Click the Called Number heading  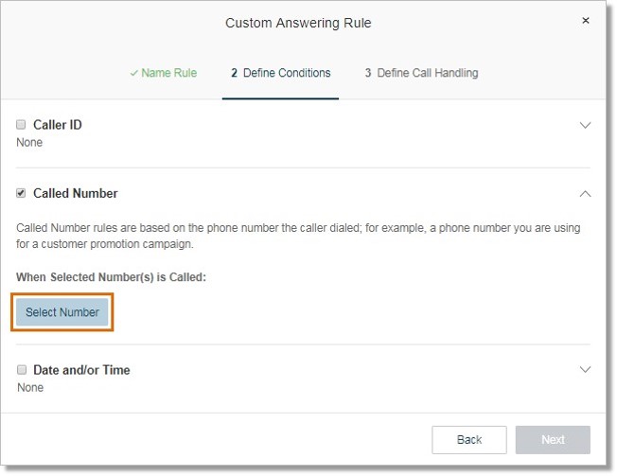(x=75, y=194)
